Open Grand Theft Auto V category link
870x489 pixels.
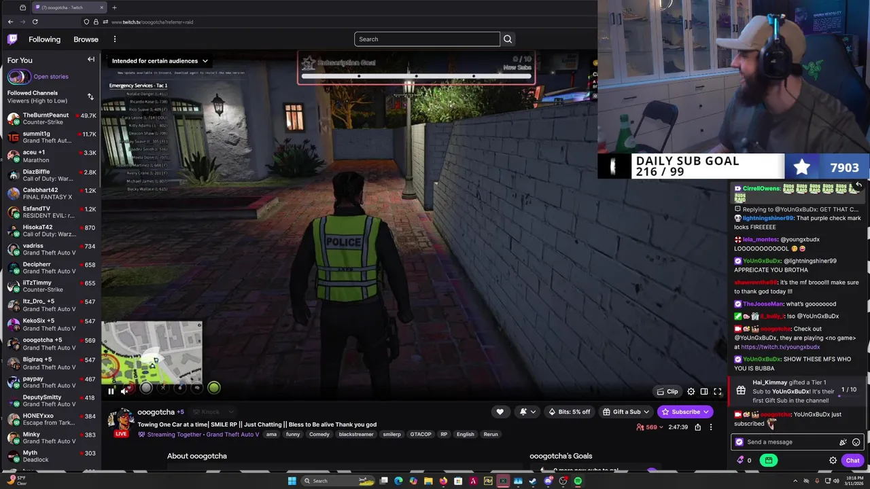pos(232,435)
